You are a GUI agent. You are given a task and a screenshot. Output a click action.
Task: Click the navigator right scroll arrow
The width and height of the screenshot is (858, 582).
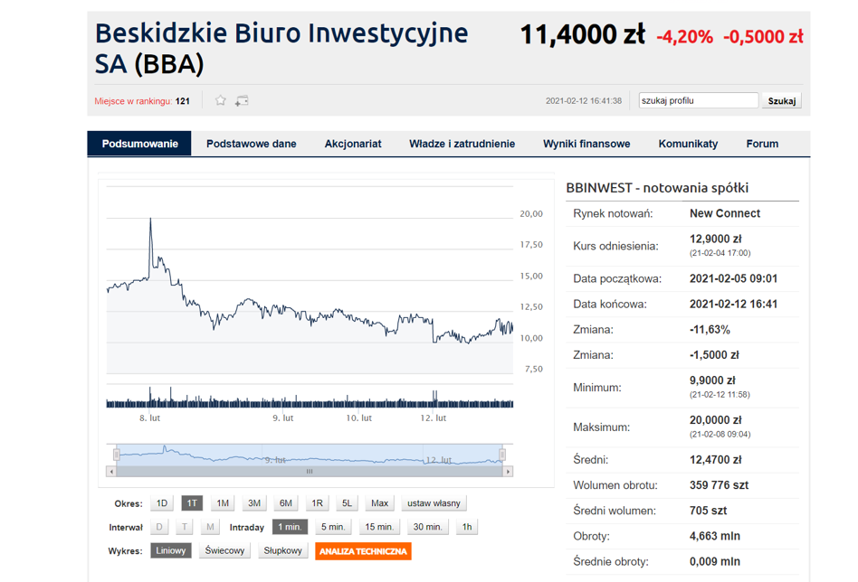tap(509, 471)
